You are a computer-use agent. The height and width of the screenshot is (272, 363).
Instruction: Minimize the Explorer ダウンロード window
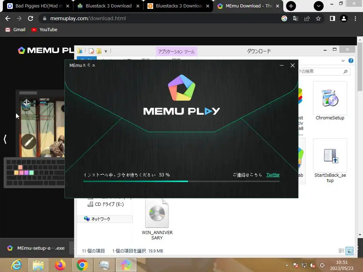(x=325, y=50)
